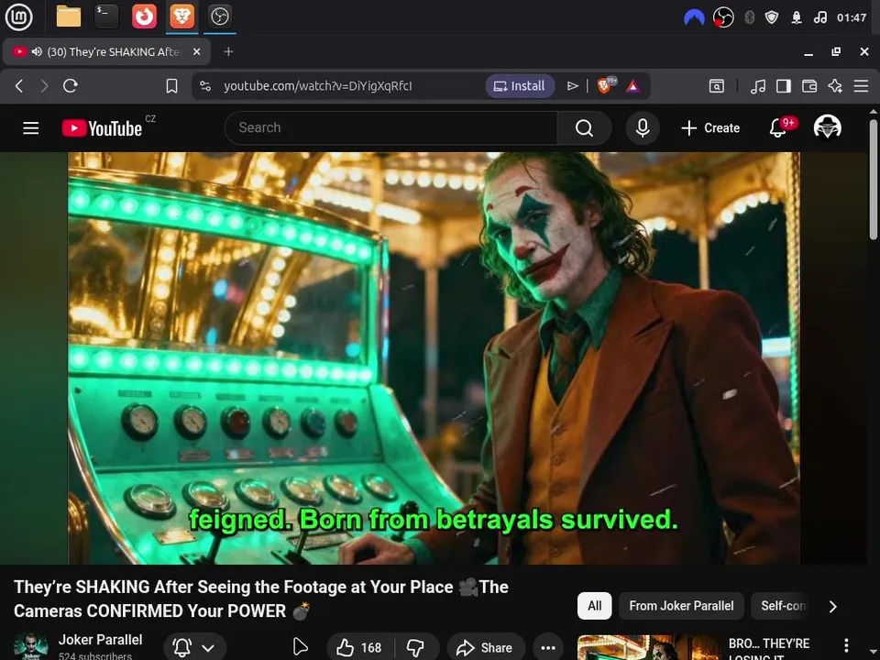Open the Joker Parallel channel avatar
Screen dimensions: 880x660
pyautogui.click(x=31, y=646)
